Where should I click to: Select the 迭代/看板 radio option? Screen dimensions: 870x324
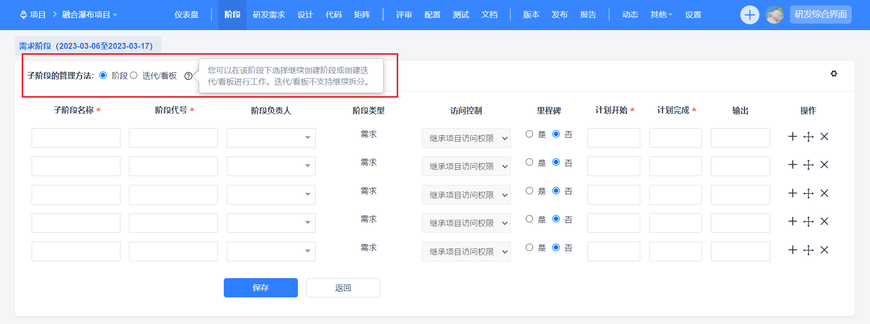134,75
